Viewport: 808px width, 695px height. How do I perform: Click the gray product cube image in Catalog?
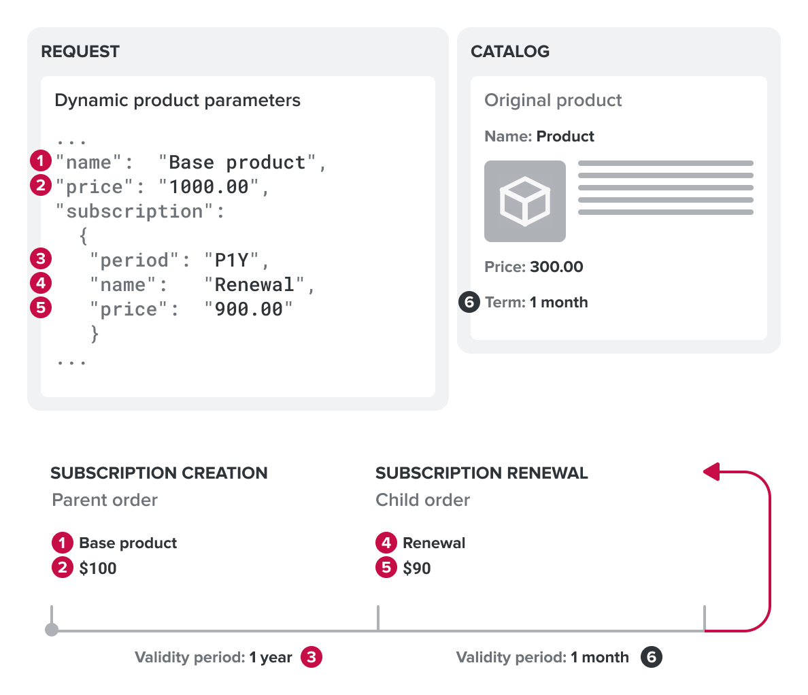[524, 201]
